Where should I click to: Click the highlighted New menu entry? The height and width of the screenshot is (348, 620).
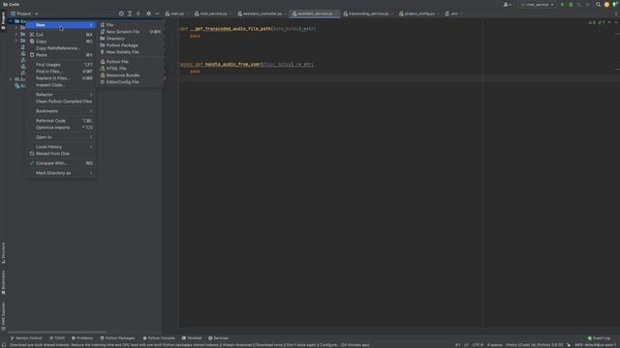point(61,25)
